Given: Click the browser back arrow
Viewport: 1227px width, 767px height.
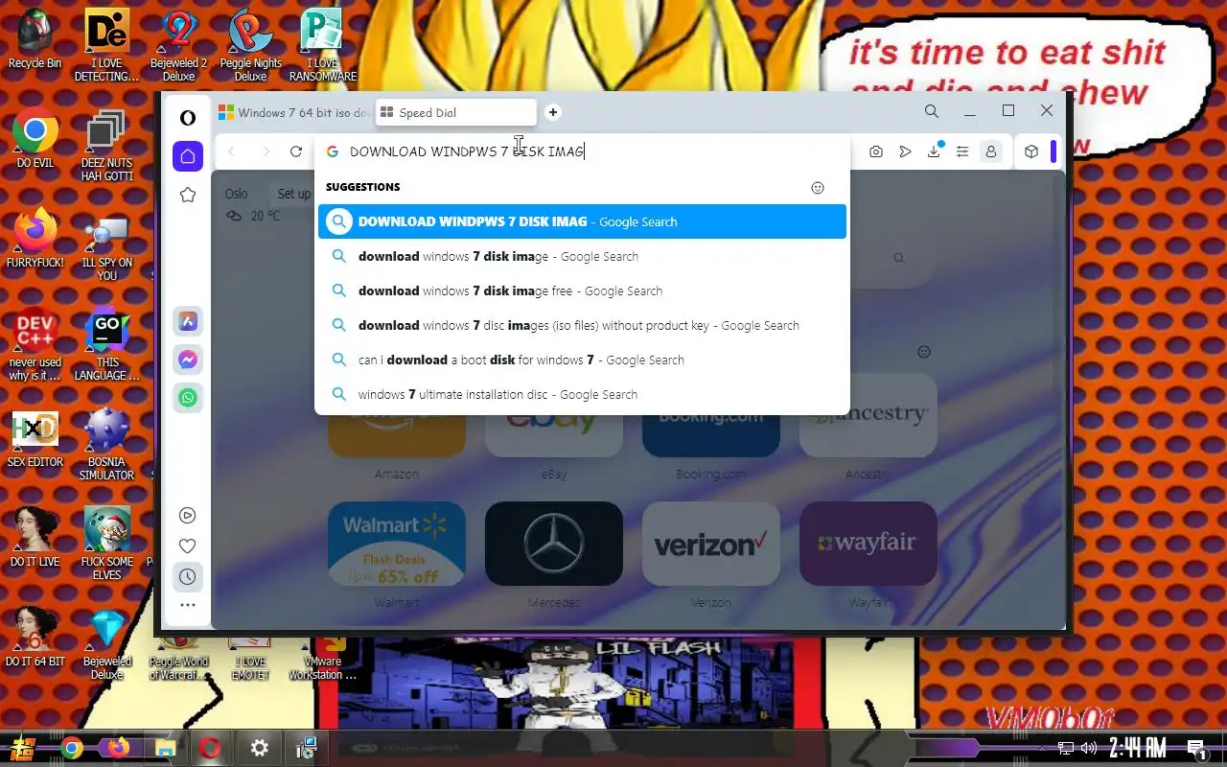Looking at the screenshot, I should coord(232,151).
